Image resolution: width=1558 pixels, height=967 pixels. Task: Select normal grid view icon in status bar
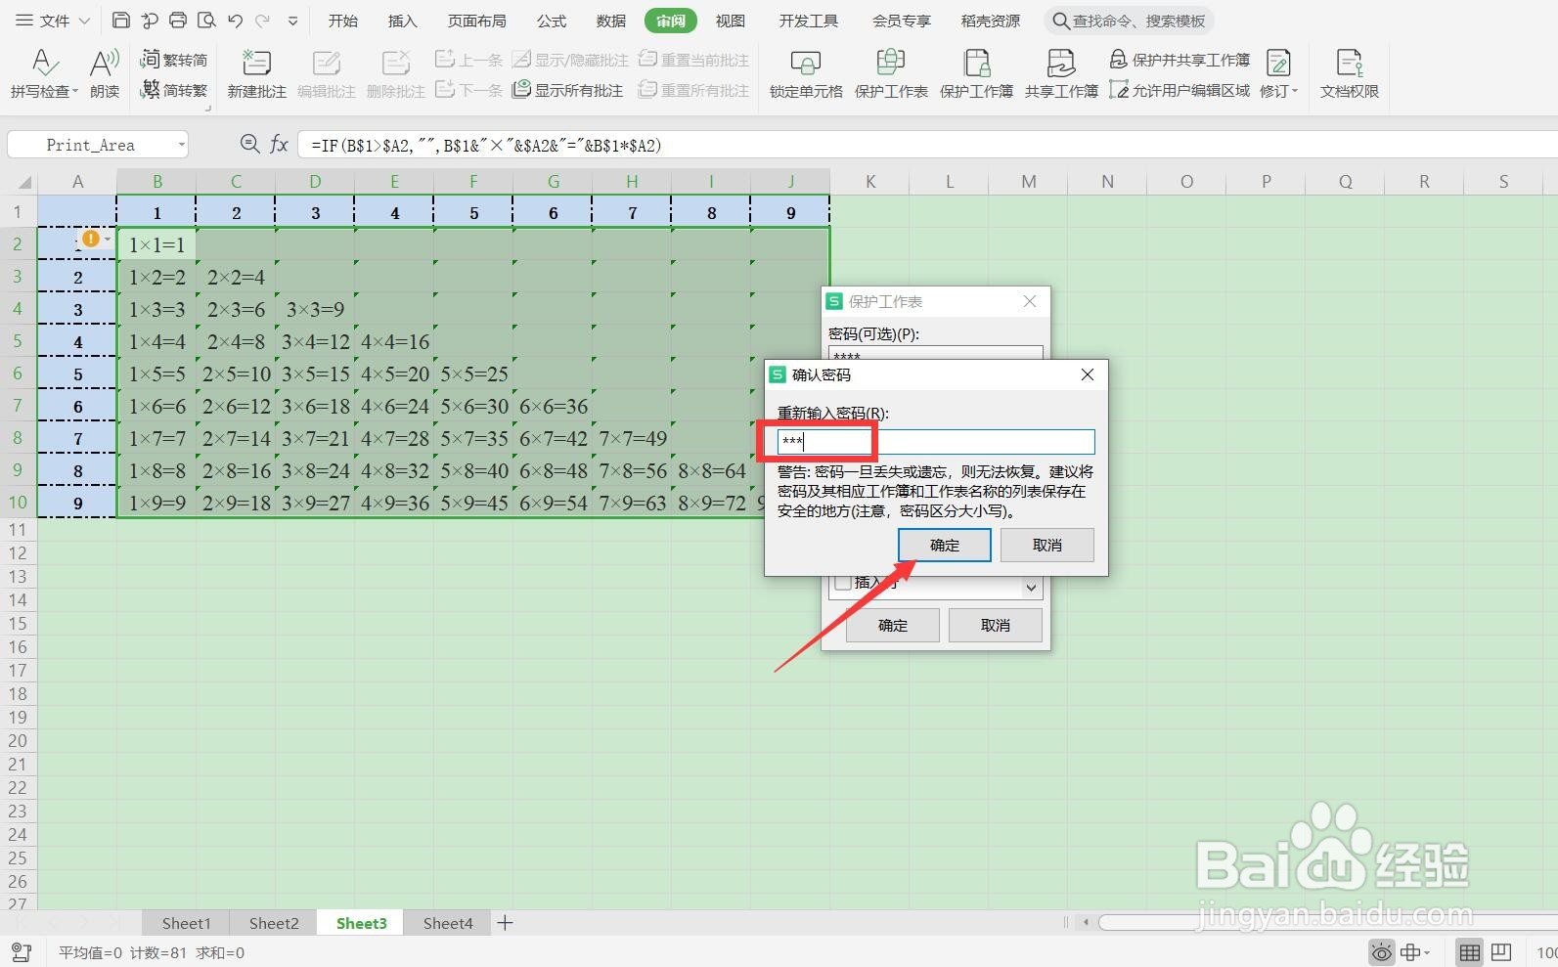(1469, 952)
